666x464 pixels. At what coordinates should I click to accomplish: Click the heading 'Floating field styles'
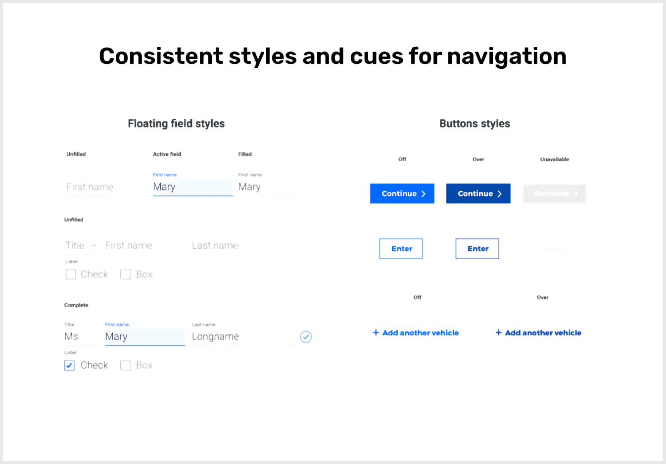pyautogui.click(x=176, y=124)
